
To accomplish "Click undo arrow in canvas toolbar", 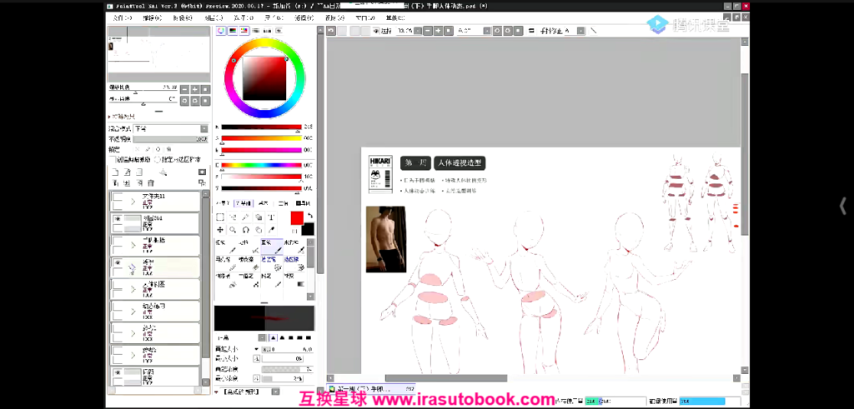I will click(330, 31).
